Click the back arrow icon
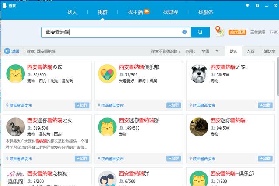 (7, 51)
